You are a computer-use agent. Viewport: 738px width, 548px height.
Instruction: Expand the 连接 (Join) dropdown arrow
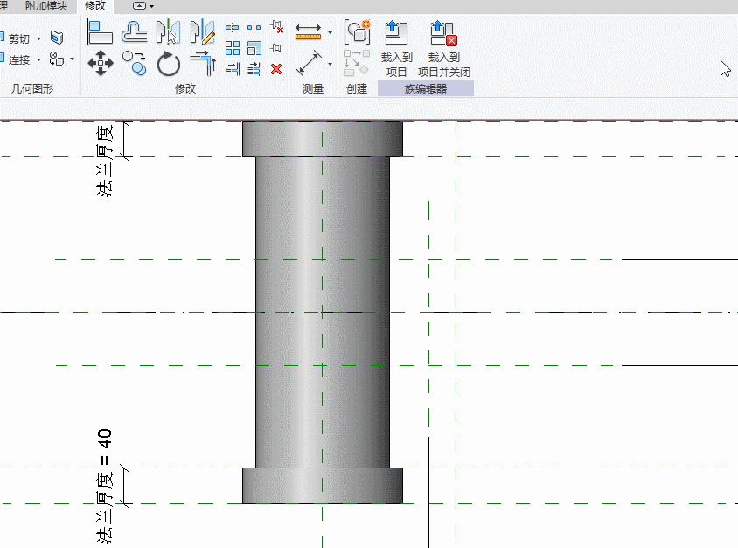(x=38, y=60)
